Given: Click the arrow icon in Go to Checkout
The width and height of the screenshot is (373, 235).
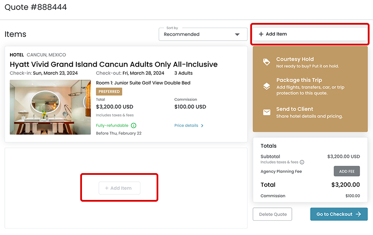Looking at the screenshot, I should pos(358,214).
